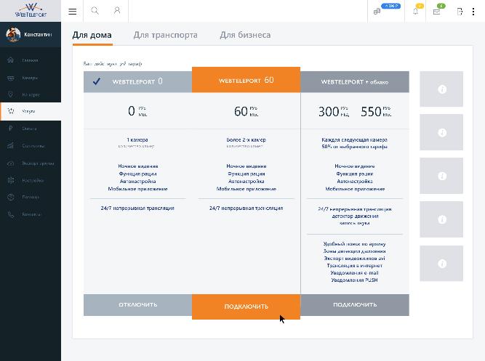Image resolution: width=485 pixels, height=361 pixels.
Task: Select the WEBTELEPORT 60 tariff header
Action: (246, 80)
